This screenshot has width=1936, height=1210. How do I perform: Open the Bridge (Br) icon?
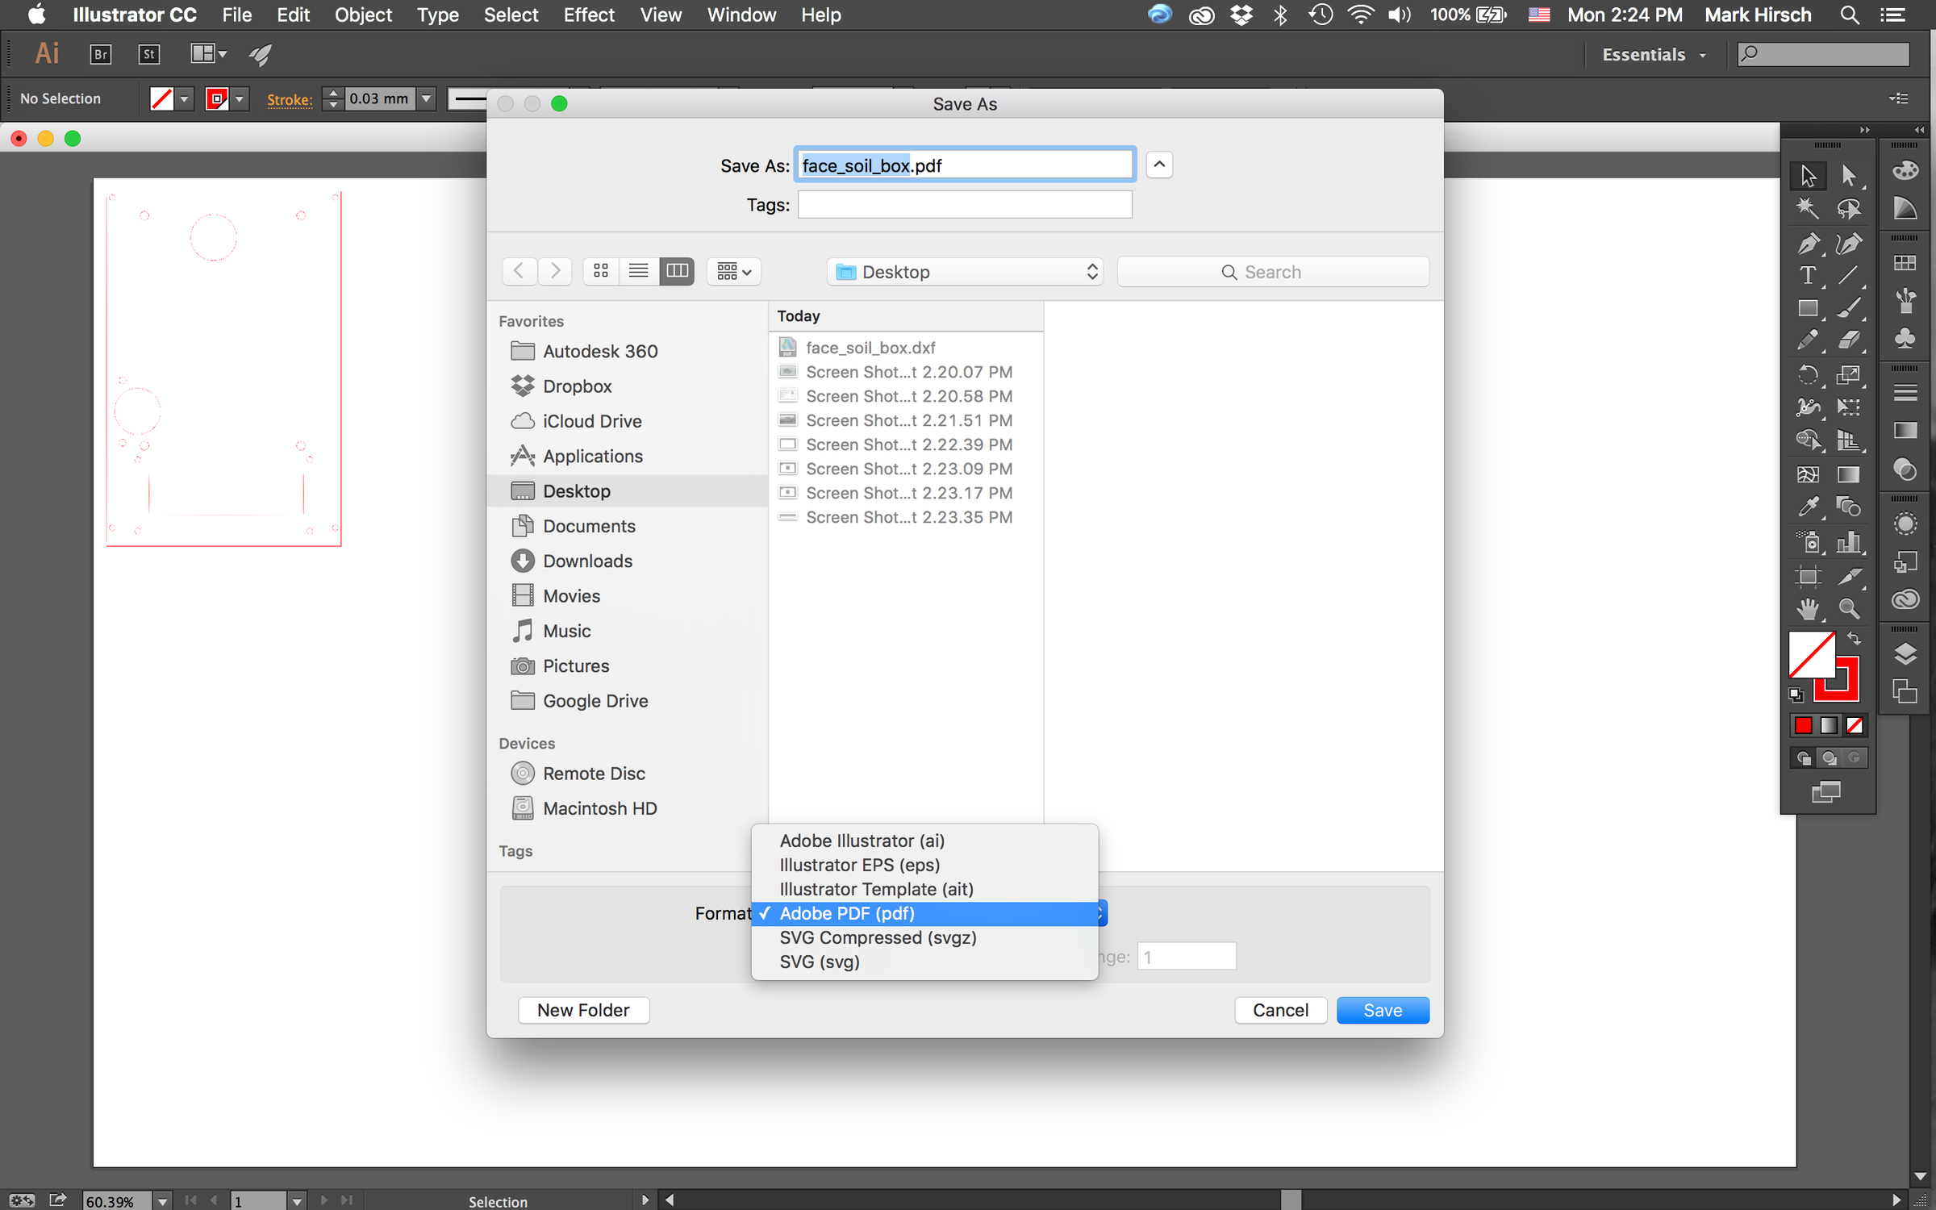point(100,54)
